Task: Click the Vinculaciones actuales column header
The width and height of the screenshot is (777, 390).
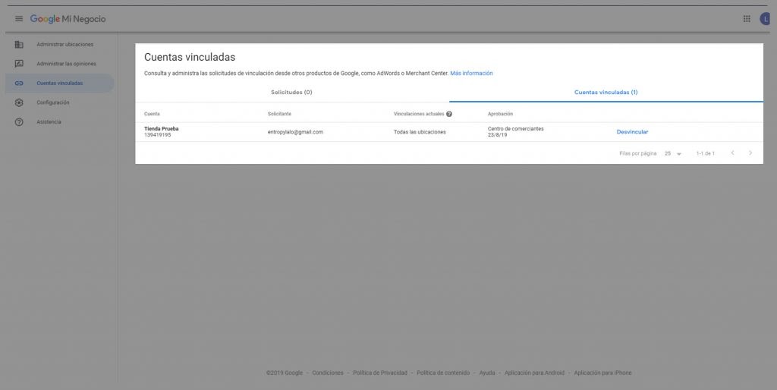Action: [419, 114]
